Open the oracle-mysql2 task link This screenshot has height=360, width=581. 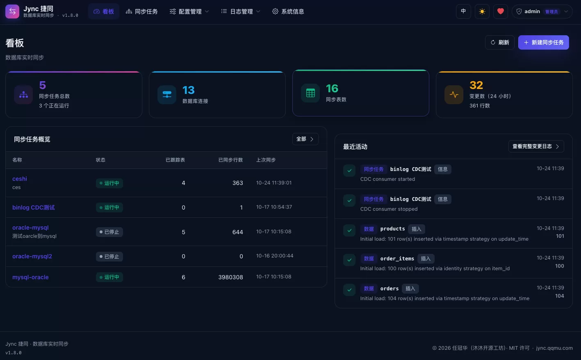tap(32, 256)
